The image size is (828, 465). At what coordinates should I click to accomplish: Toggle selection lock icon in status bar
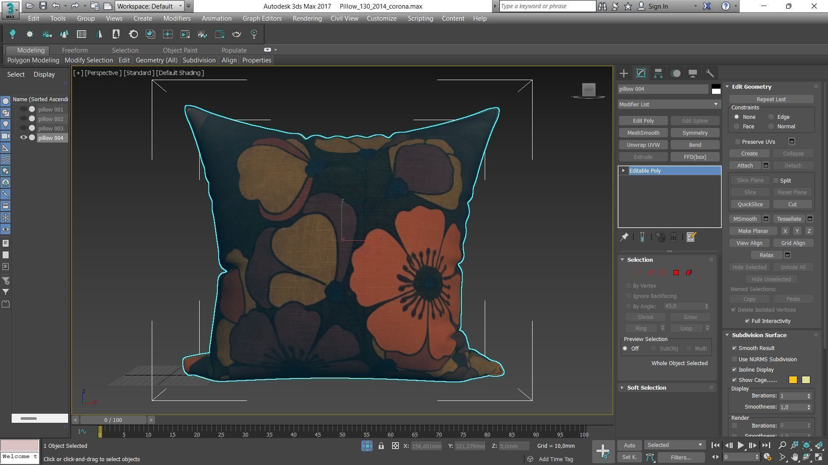(381, 446)
